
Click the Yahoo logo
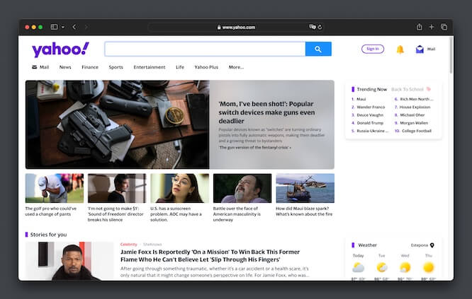60,49
